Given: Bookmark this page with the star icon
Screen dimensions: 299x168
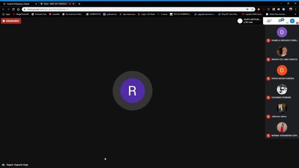Looking at the screenshot, I should coord(252,9).
